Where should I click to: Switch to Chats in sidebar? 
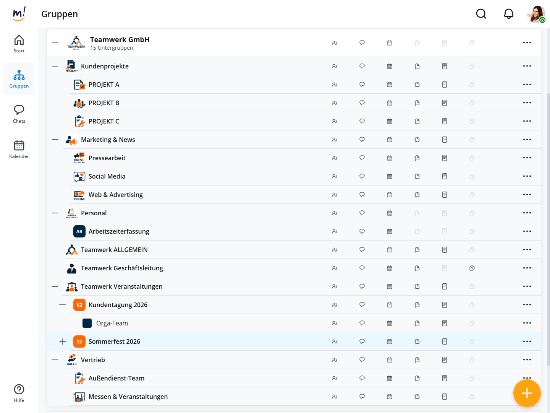click(x=19, y=114)
